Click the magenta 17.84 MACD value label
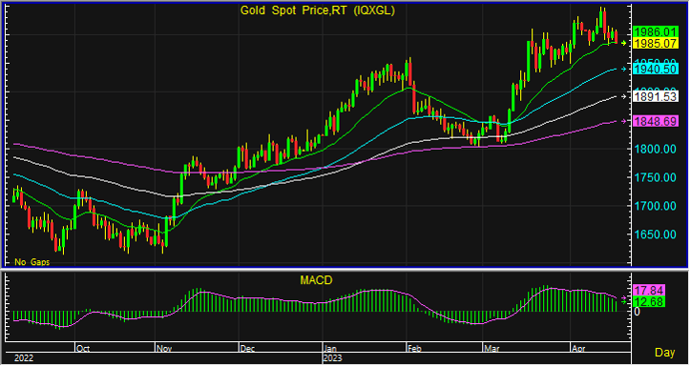The height and width of the screenshot is (366, 690). coord(649,290)
